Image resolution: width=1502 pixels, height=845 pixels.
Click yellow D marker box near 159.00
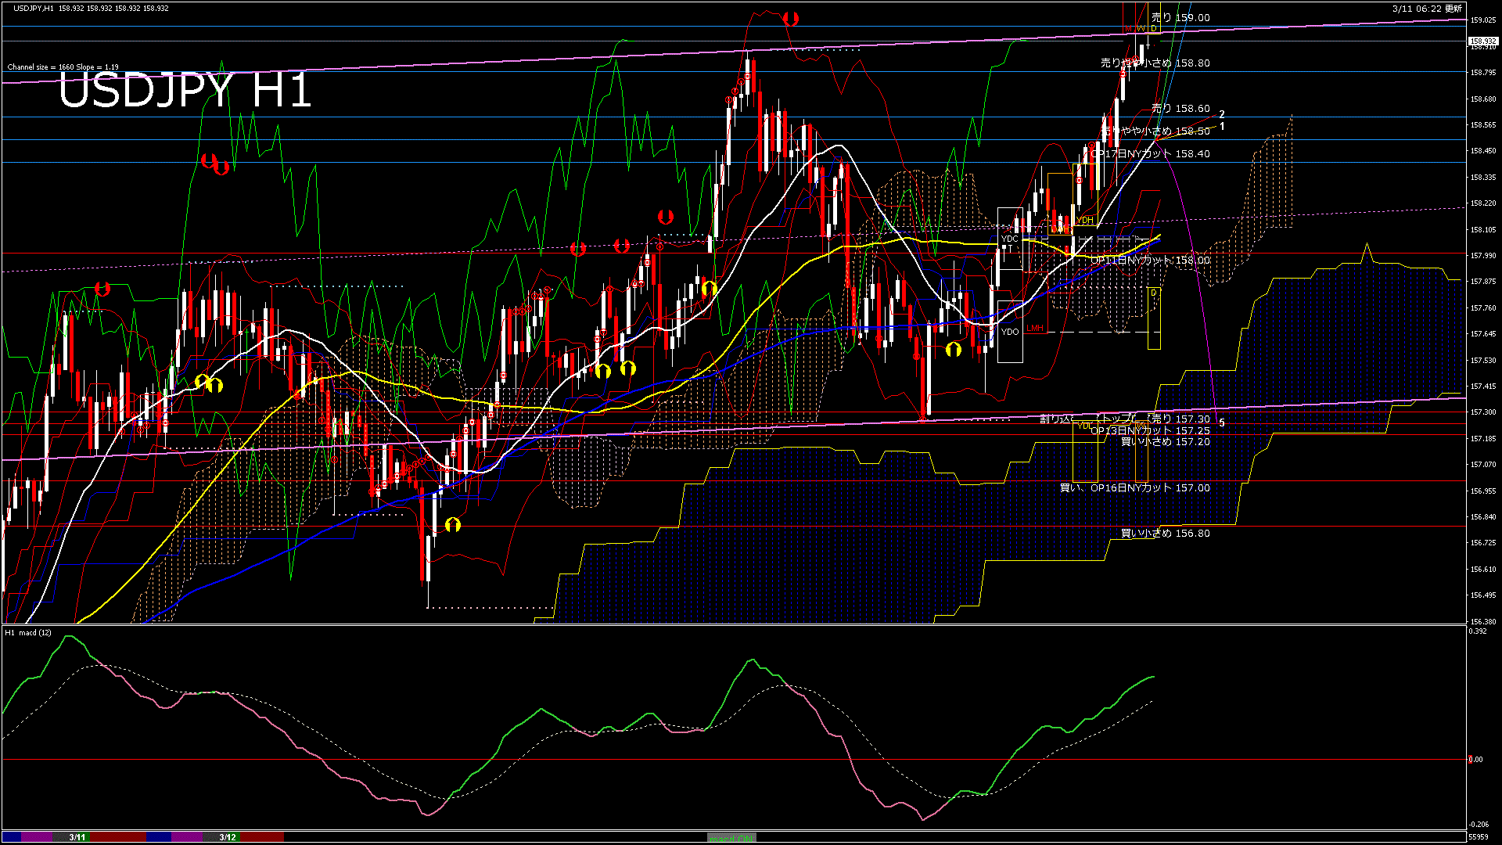click(1153, 29)
